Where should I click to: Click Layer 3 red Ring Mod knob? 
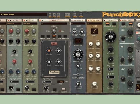[x=30, y=61]
